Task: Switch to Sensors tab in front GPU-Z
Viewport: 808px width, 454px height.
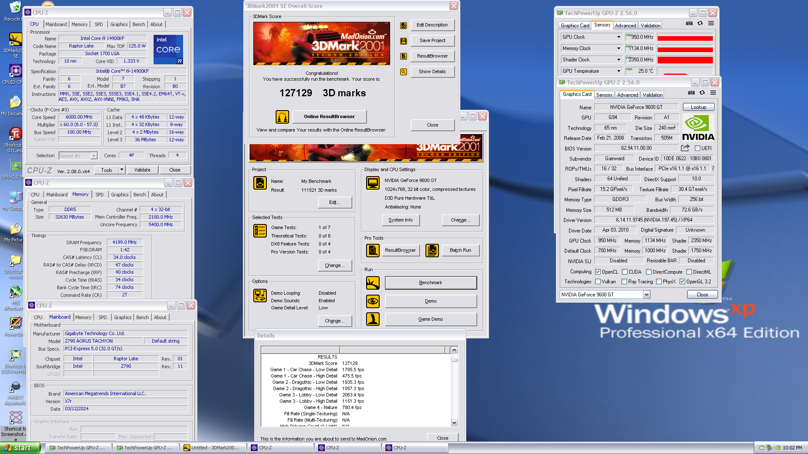Action: tap(604, 95)
